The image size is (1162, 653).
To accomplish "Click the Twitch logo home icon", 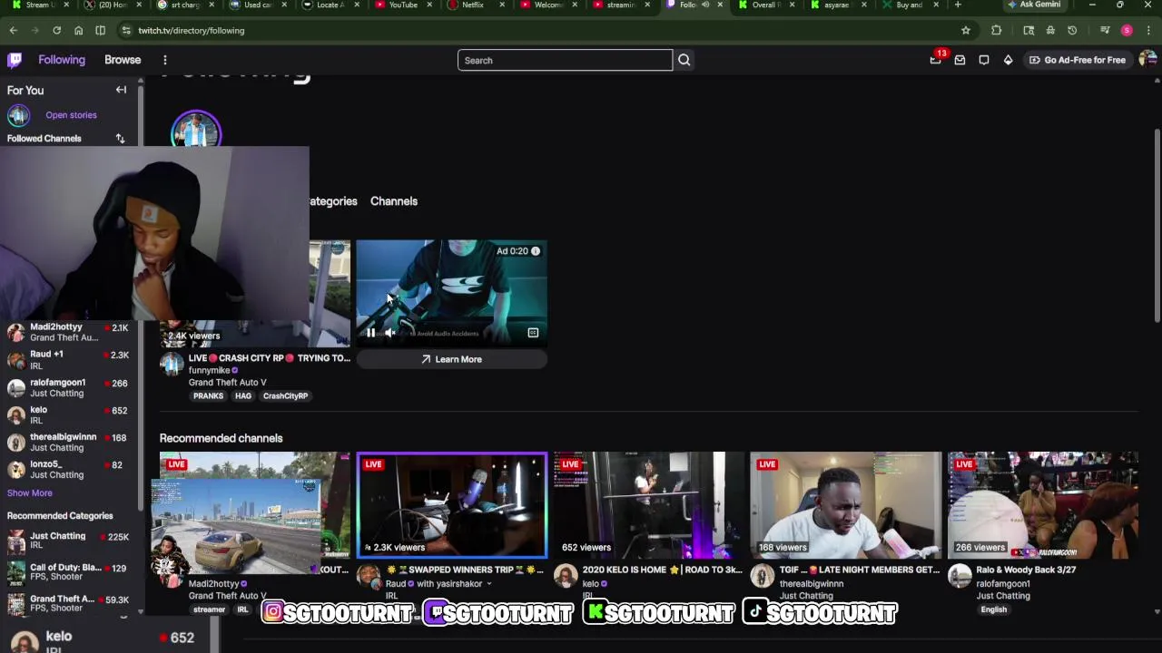I will click(15, 60).
